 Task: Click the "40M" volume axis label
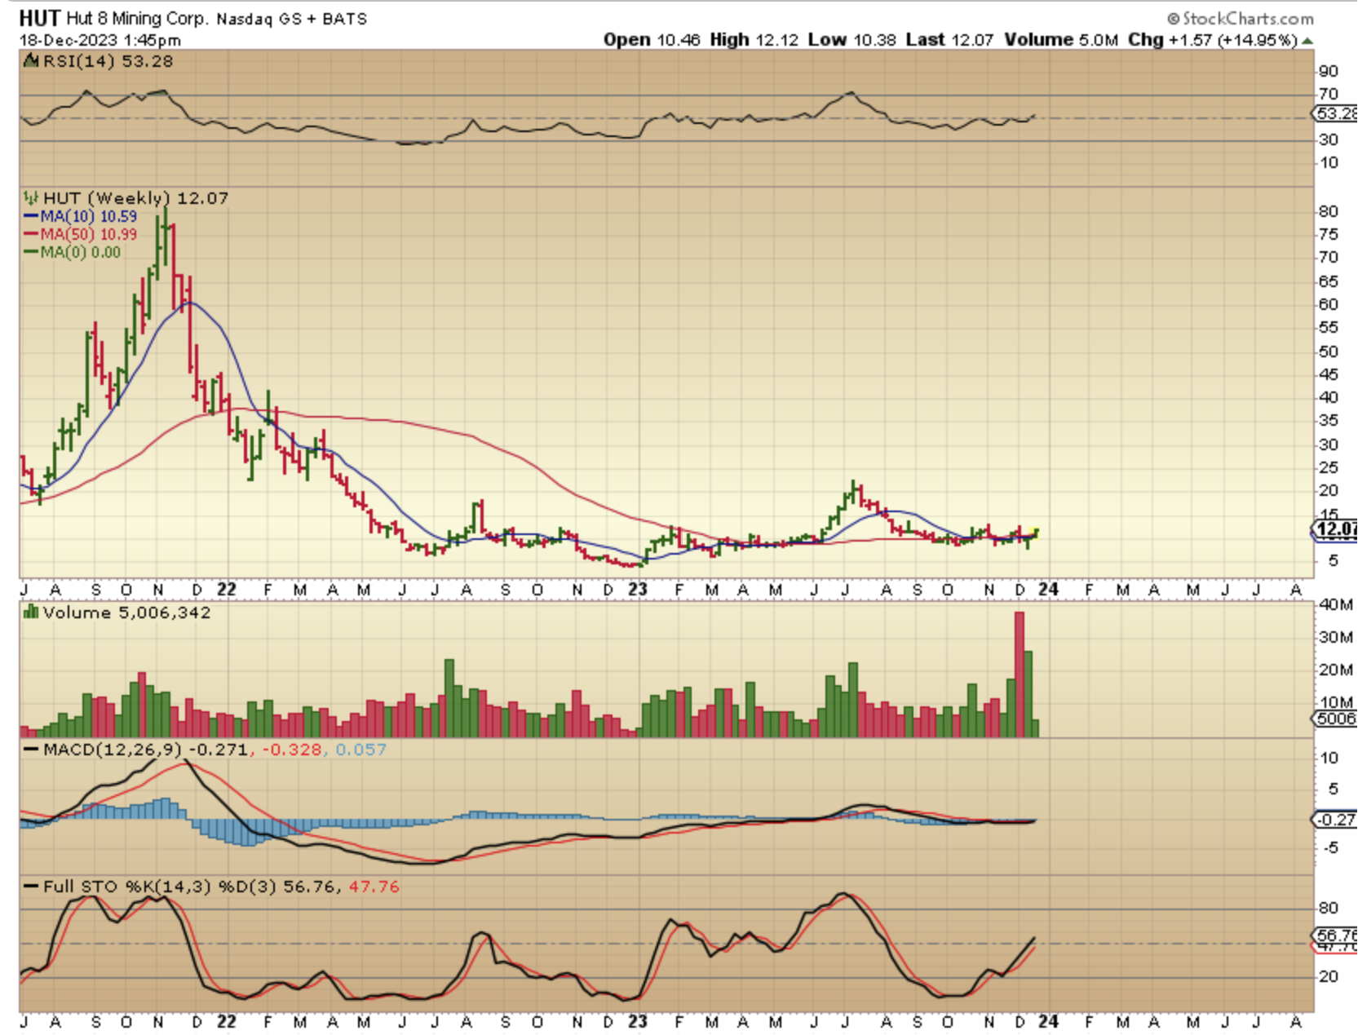pos(1336,604)
